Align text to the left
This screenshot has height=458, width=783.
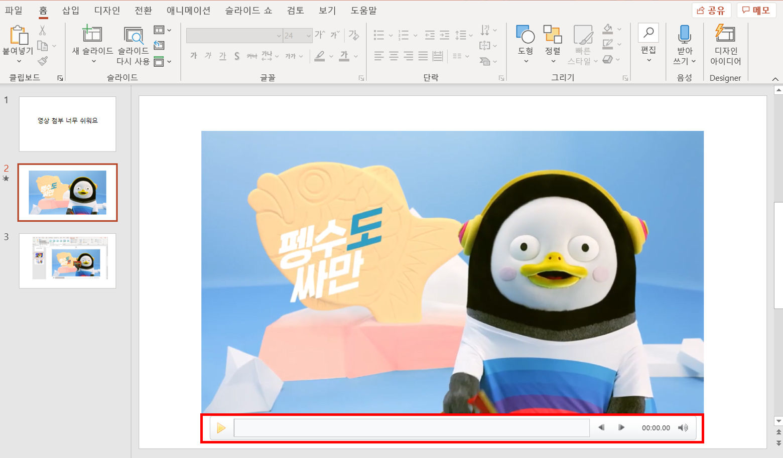coord(379,56)
